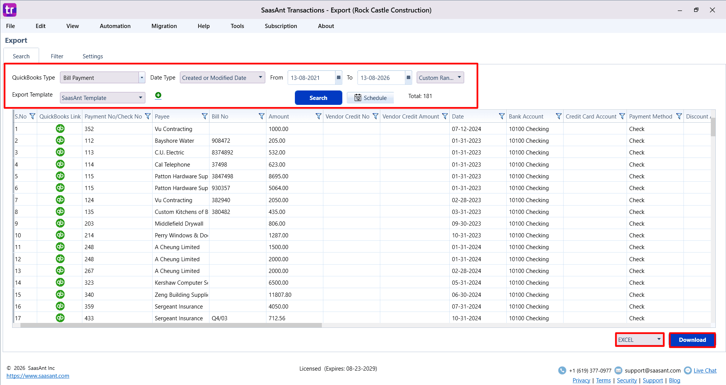This screenshot has height=385, width=726.
Task: Open the Tools menu
Action: 237,26
